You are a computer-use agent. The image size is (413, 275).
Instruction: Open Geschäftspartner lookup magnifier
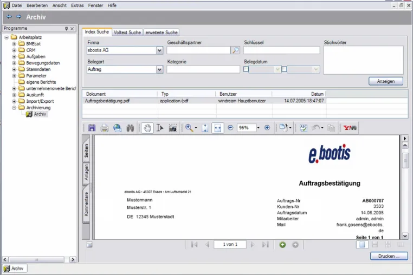(235, 50)
